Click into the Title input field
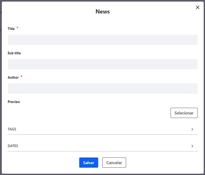The height and width of the screenshot is (175, 205). (x=103, y=40)
